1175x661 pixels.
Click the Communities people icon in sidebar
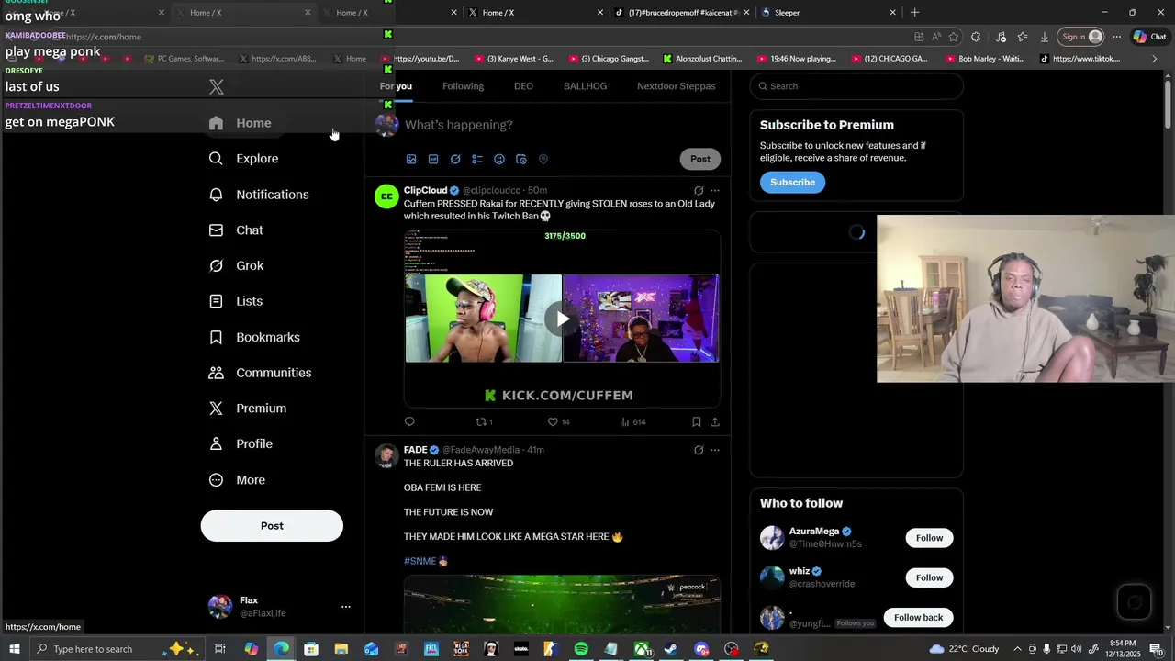(x=216, y=373)
